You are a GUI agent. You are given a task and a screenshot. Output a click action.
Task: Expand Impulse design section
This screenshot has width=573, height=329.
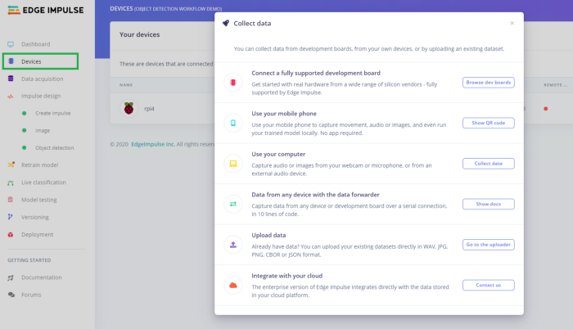click(x=41, y=96)
